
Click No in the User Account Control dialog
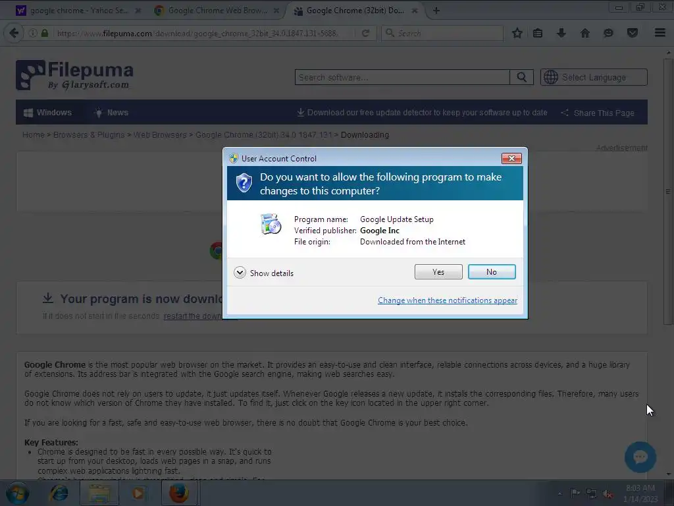click(491, 272)
